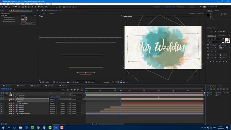The image size is (231, 130).
Task: Select the Horizontal Type tool
Action: click(x=29, y=7)
